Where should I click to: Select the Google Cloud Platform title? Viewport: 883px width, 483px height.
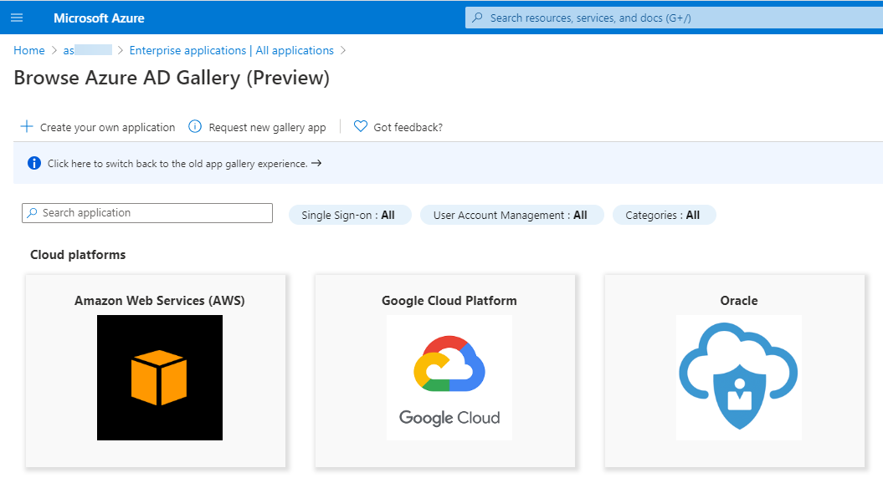click(x=449, y=301)
